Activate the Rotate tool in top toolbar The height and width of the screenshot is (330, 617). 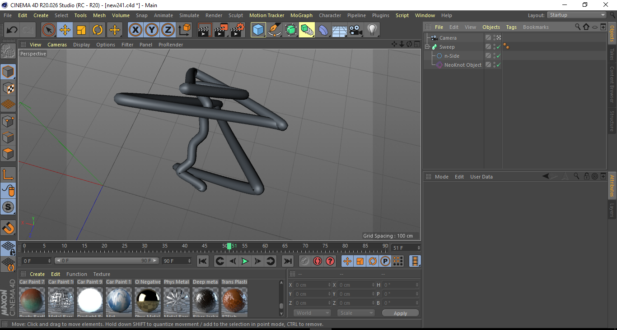98,30
